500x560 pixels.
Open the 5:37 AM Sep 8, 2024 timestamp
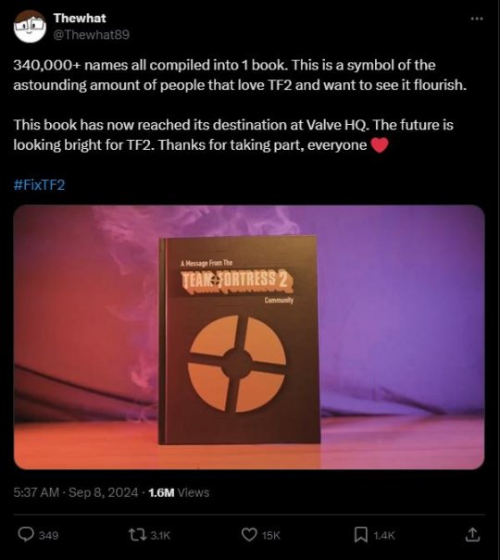click(76, 492)
